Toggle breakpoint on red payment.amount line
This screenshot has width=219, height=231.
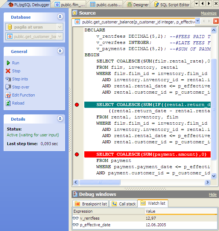tap(77, 154)
